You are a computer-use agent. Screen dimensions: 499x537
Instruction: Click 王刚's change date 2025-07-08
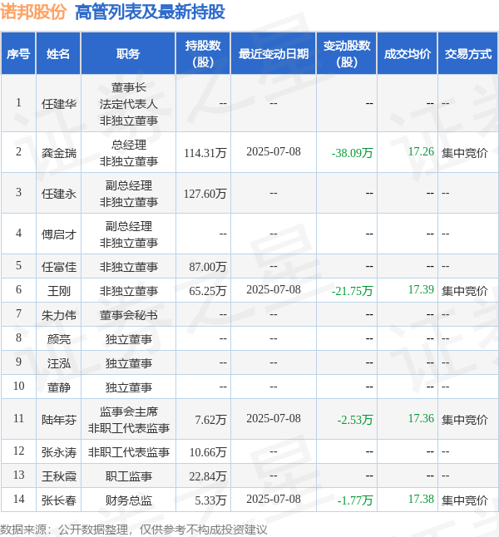pyautogui.click(x=274, y=289)
